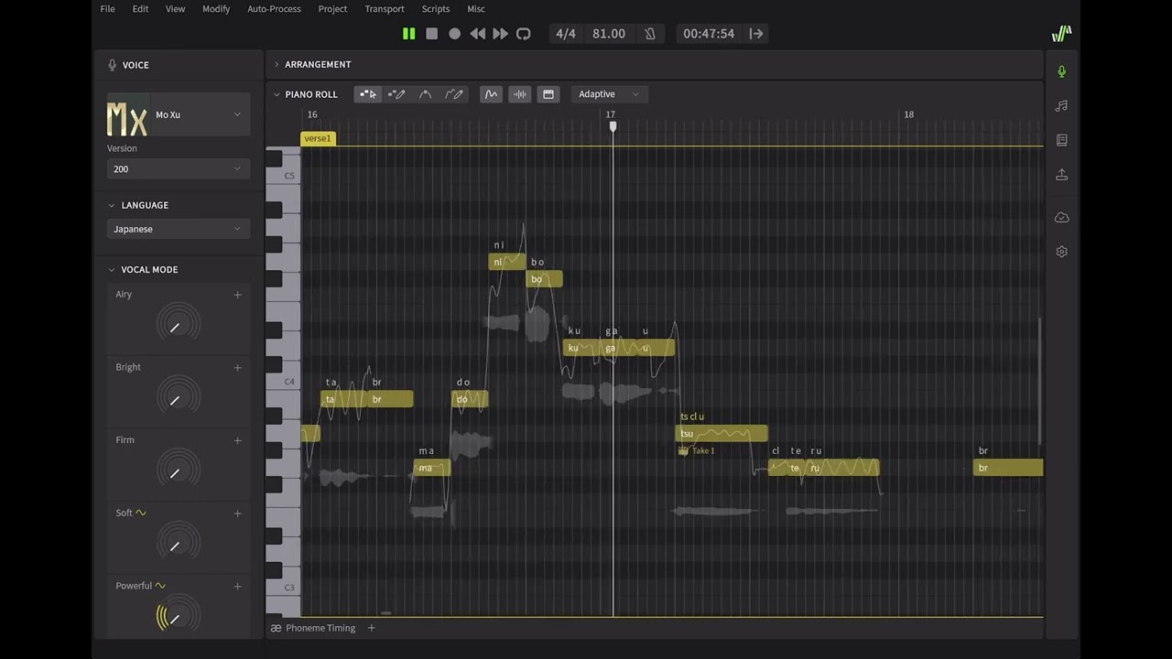Open the render export side panel icon
The width and height of the screenshot is (1172, 659).
tap(1062, 174)
